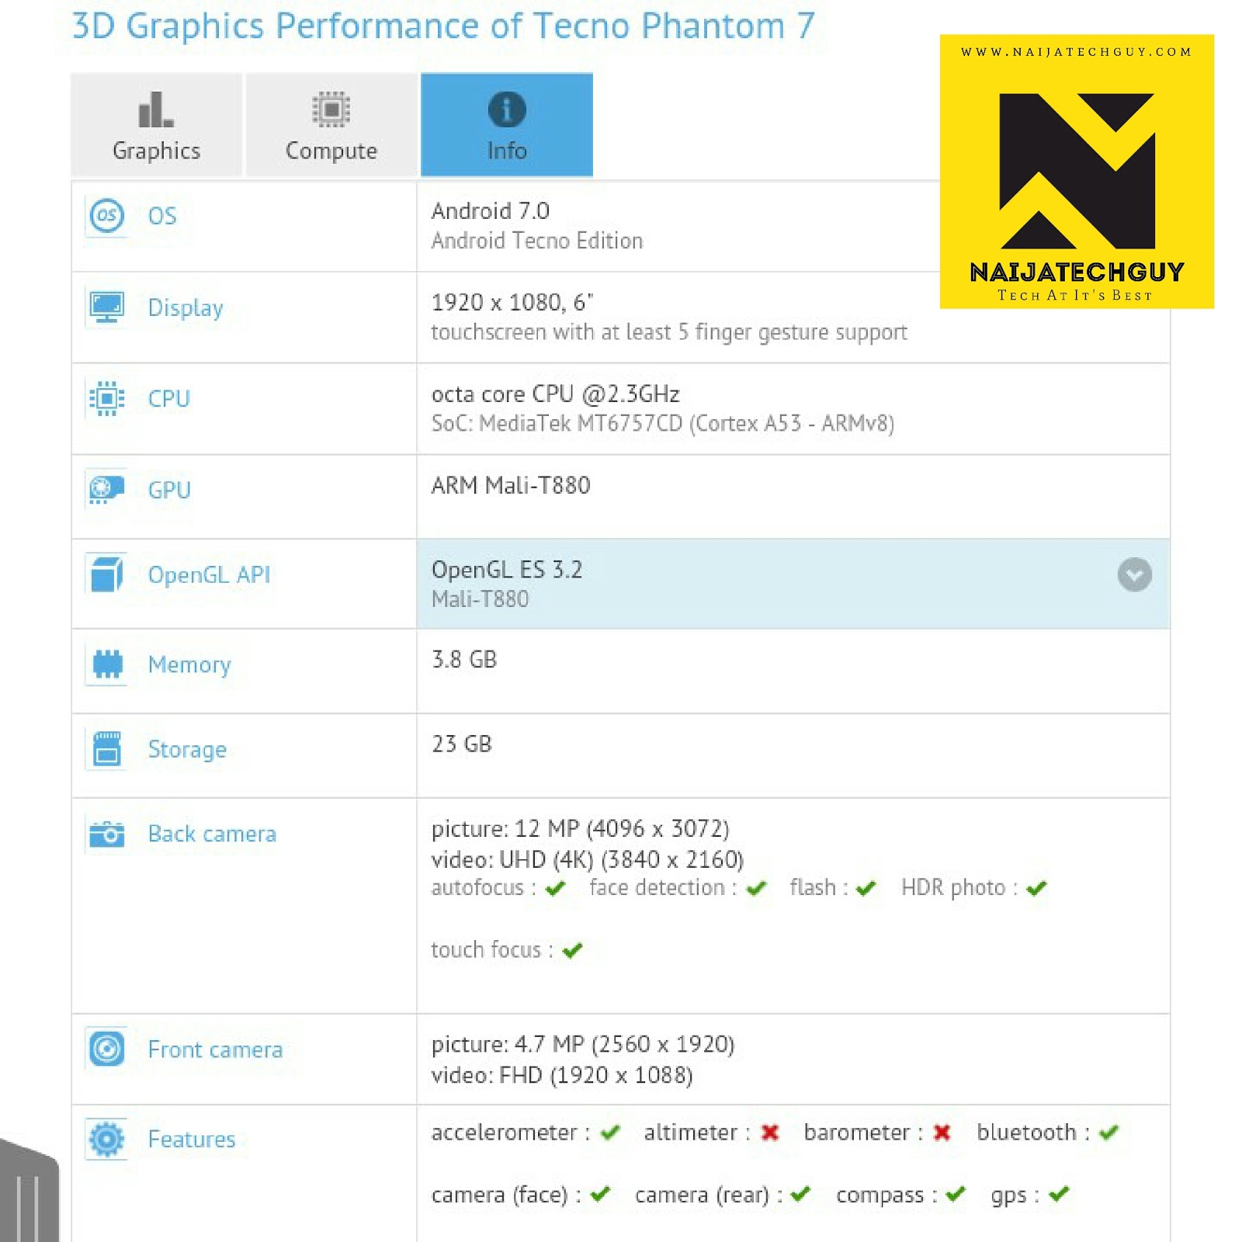Open the Graphics tab
Screen dimensions: 1242x1242
tap(156, 125)
